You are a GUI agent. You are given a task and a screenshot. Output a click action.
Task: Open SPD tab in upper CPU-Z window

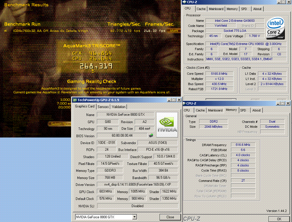click(244, 9)
